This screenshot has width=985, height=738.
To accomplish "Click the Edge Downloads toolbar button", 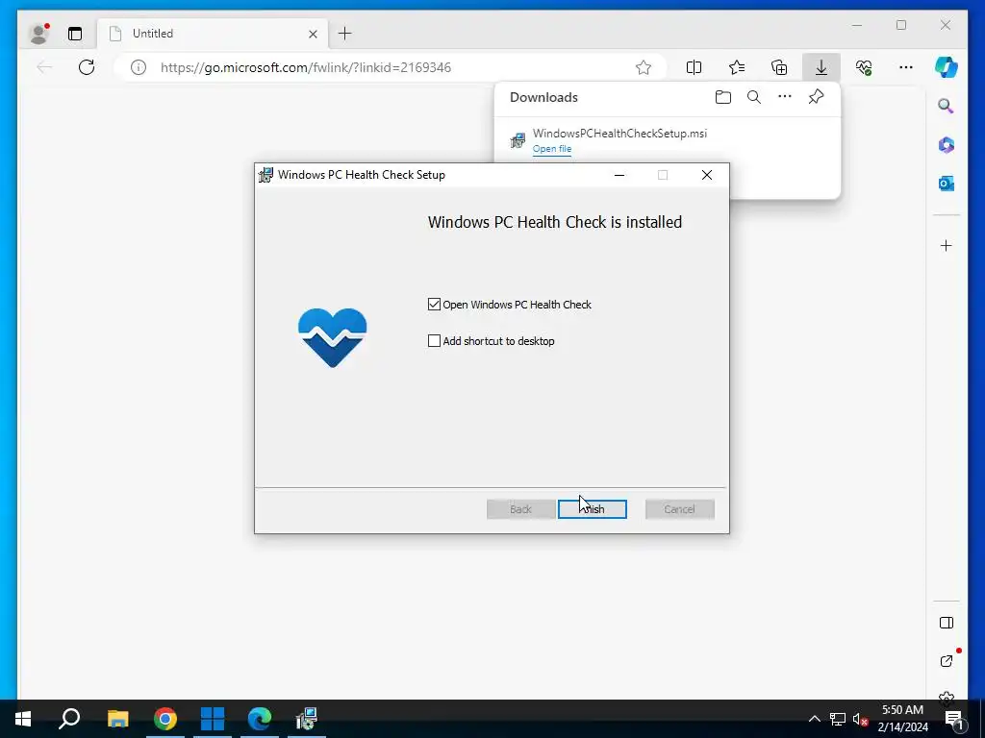I will (821, 67).
